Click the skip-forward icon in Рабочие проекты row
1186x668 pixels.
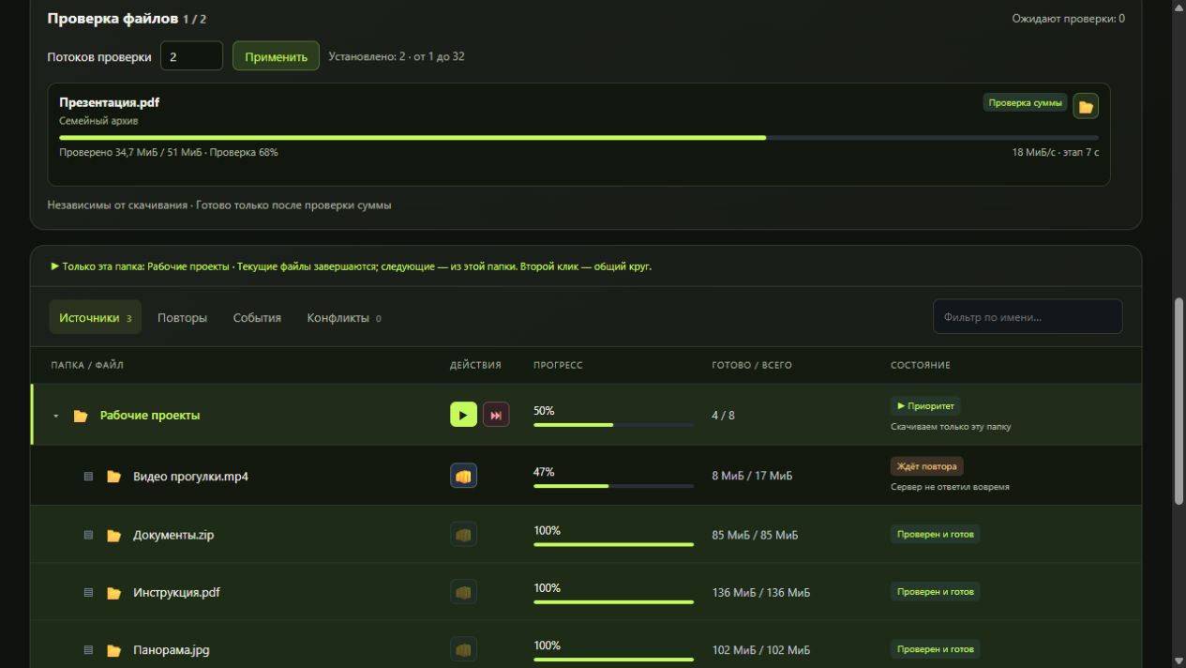pyautogui.click(x=496, y=415)
